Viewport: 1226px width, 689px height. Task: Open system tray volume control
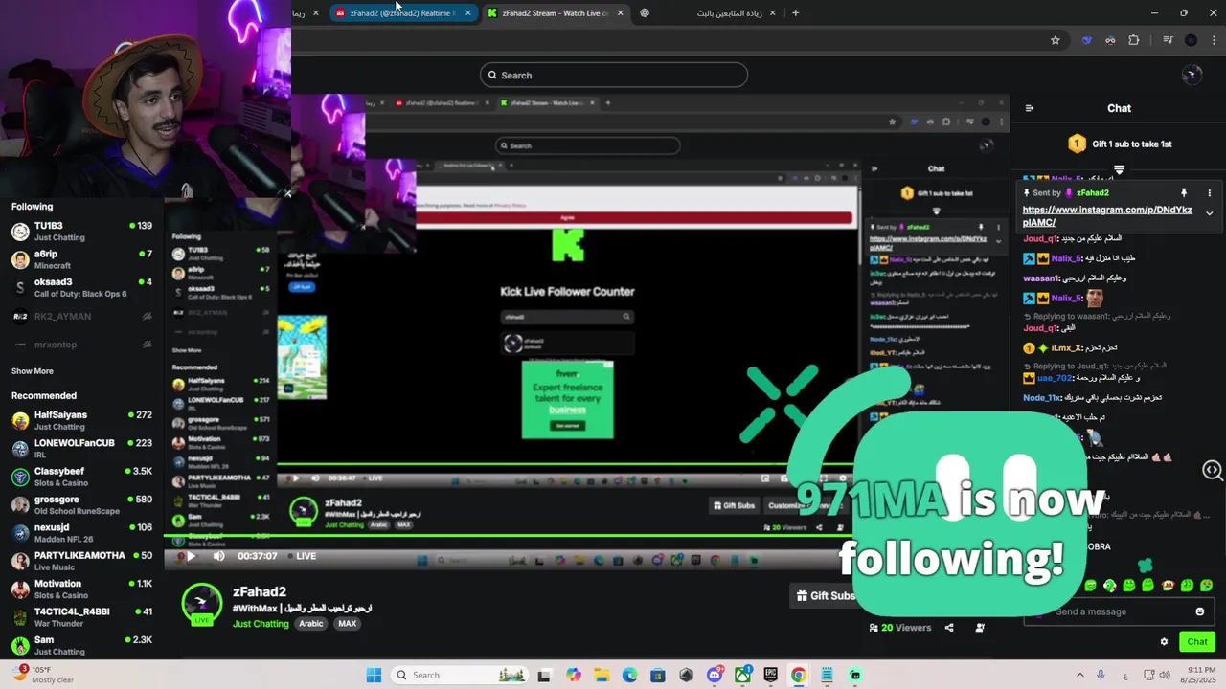coord(1167,675)
